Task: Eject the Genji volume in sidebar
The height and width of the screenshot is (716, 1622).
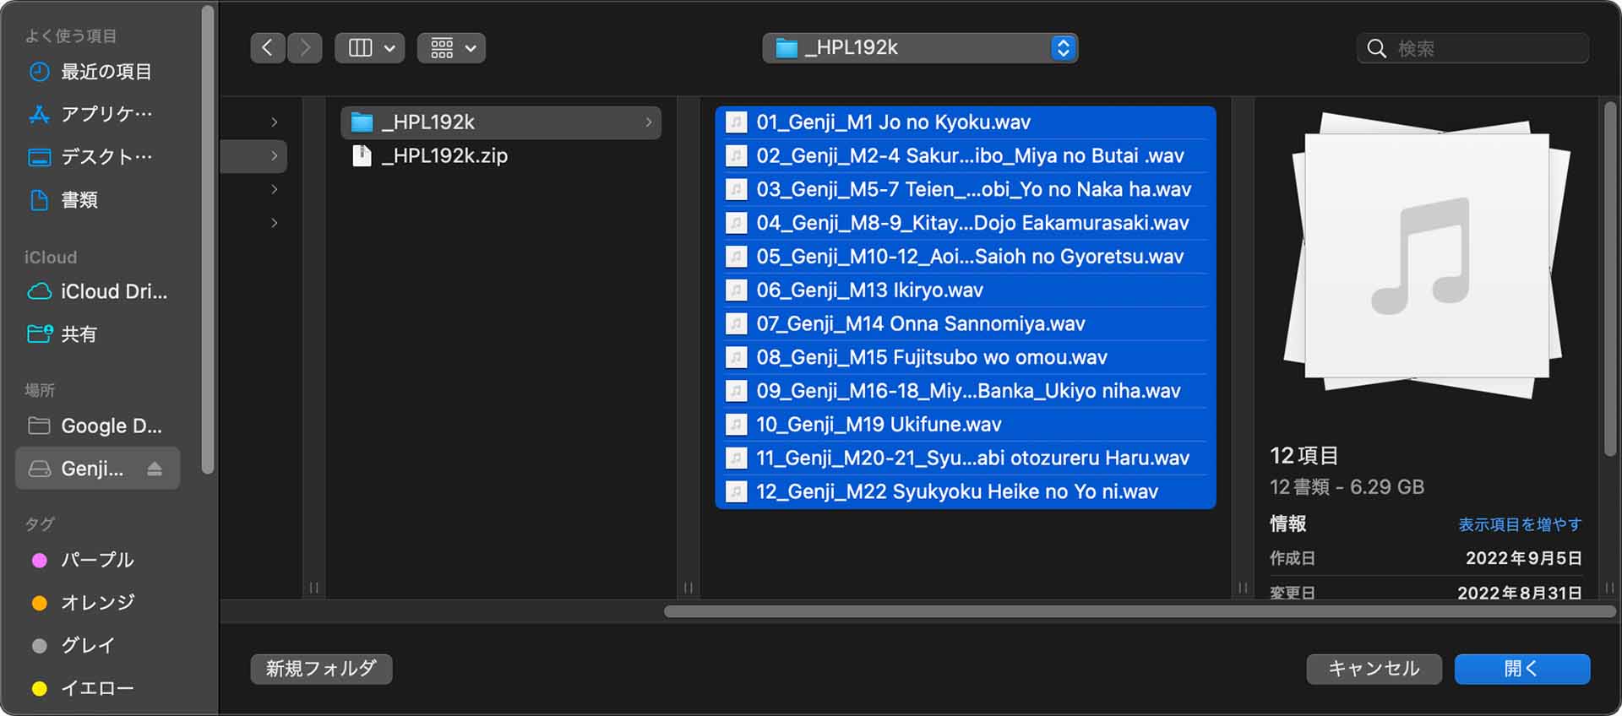Action: click(x=155, y=469)
